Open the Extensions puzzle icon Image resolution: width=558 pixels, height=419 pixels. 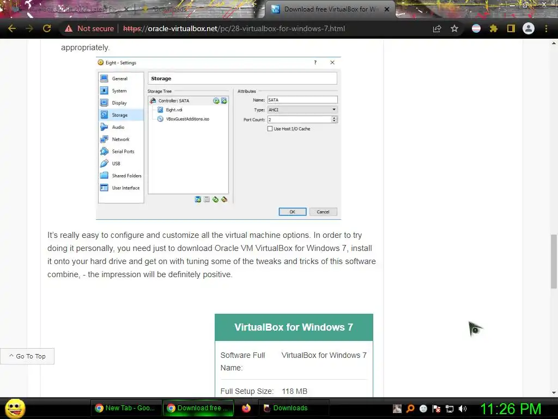(x=494, y=28)
